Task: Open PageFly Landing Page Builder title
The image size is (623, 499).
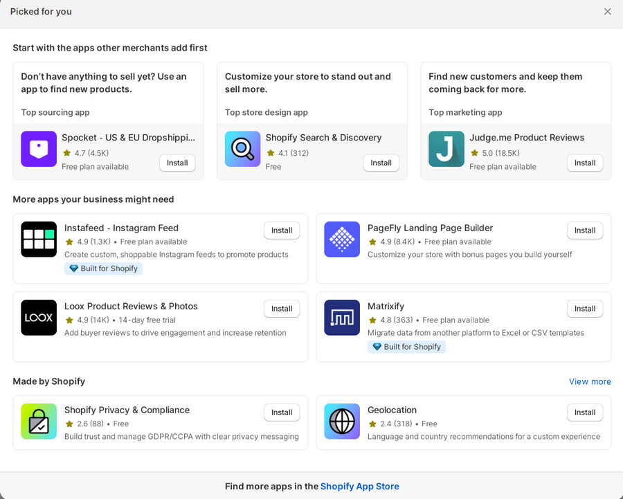Action: 430,228
